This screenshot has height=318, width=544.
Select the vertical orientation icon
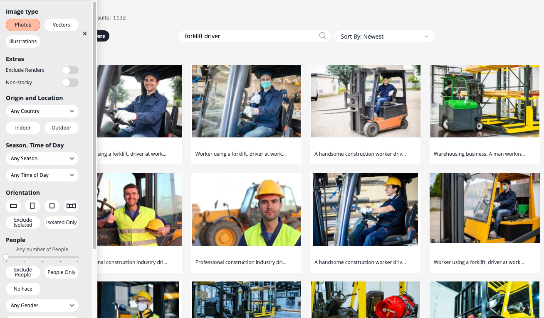[32, 206]
